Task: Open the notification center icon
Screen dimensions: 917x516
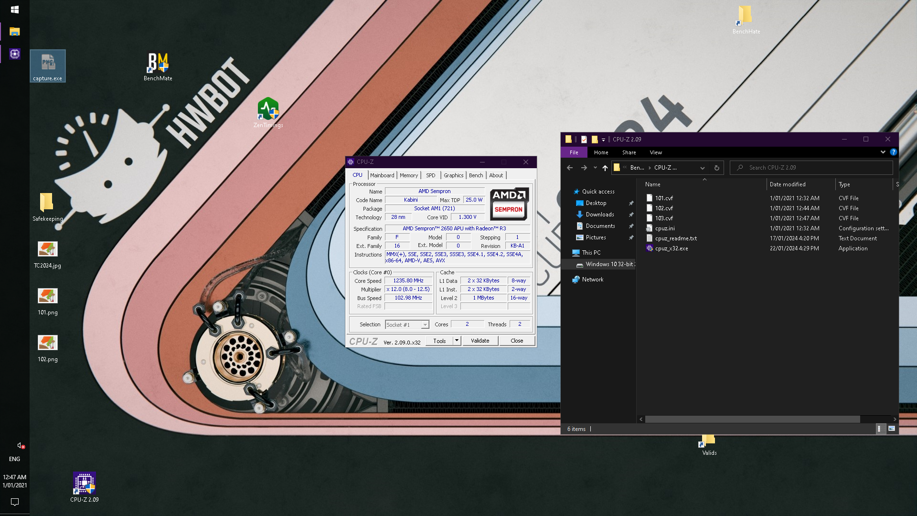Action: tap(14, 502)
